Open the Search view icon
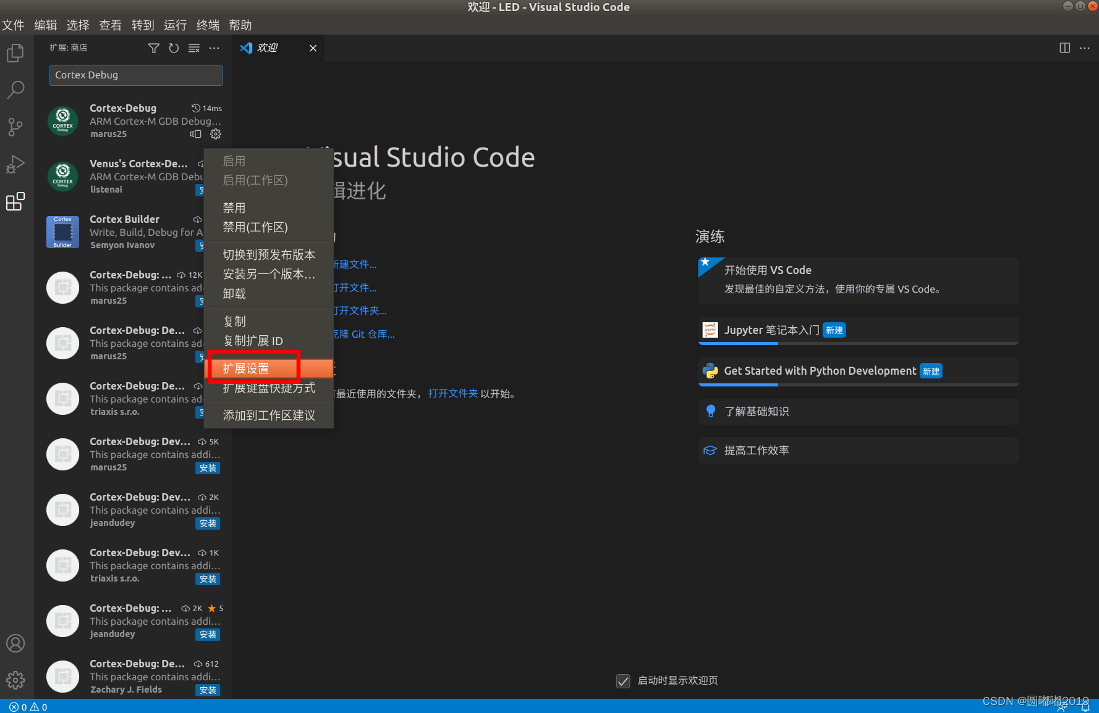Screen dimensions: 1099x713 tap(15, 90)
